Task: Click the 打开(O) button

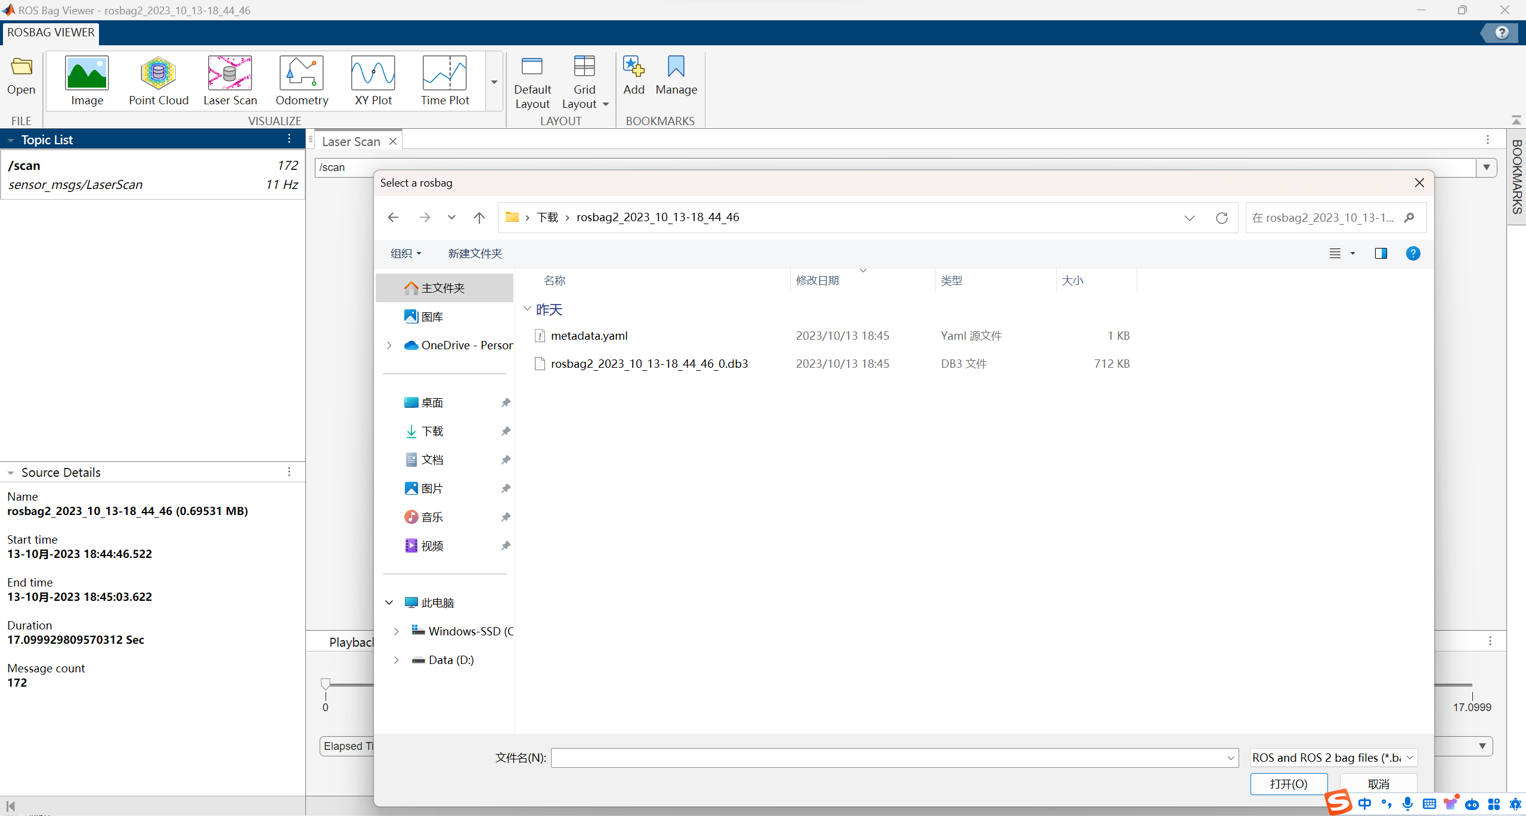Action: (1288, 783)
